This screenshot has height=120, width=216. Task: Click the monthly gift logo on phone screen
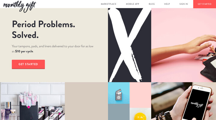point(197,104)
